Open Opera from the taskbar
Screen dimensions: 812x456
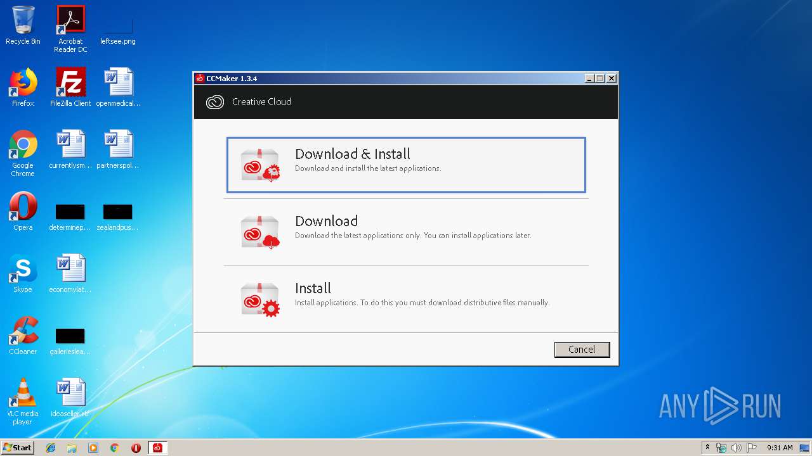tap(136, 448)
